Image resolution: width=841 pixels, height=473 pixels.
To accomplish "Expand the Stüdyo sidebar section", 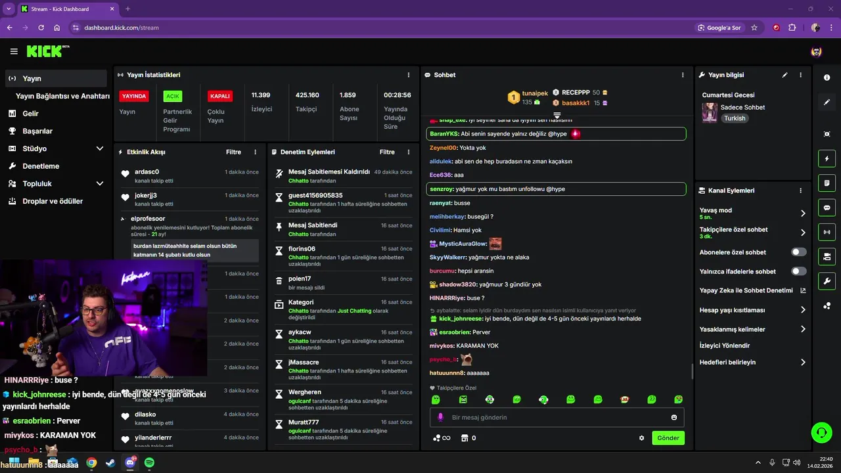I will pos(100,148).
